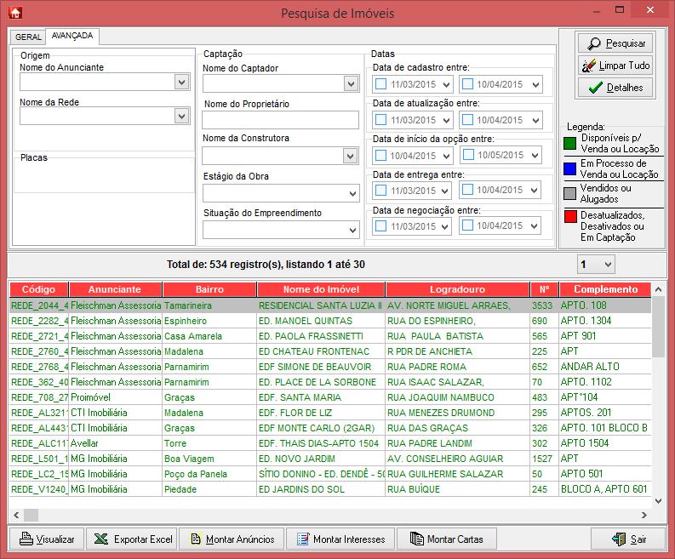This screenshot has height=559, width=675.
Task: Toggle the Data de atualização end date checkbox
Action: click(x=467, y=120)
